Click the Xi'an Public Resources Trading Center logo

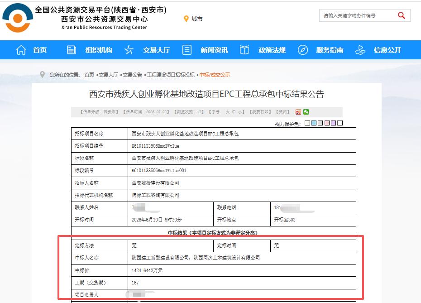point(18,18)
